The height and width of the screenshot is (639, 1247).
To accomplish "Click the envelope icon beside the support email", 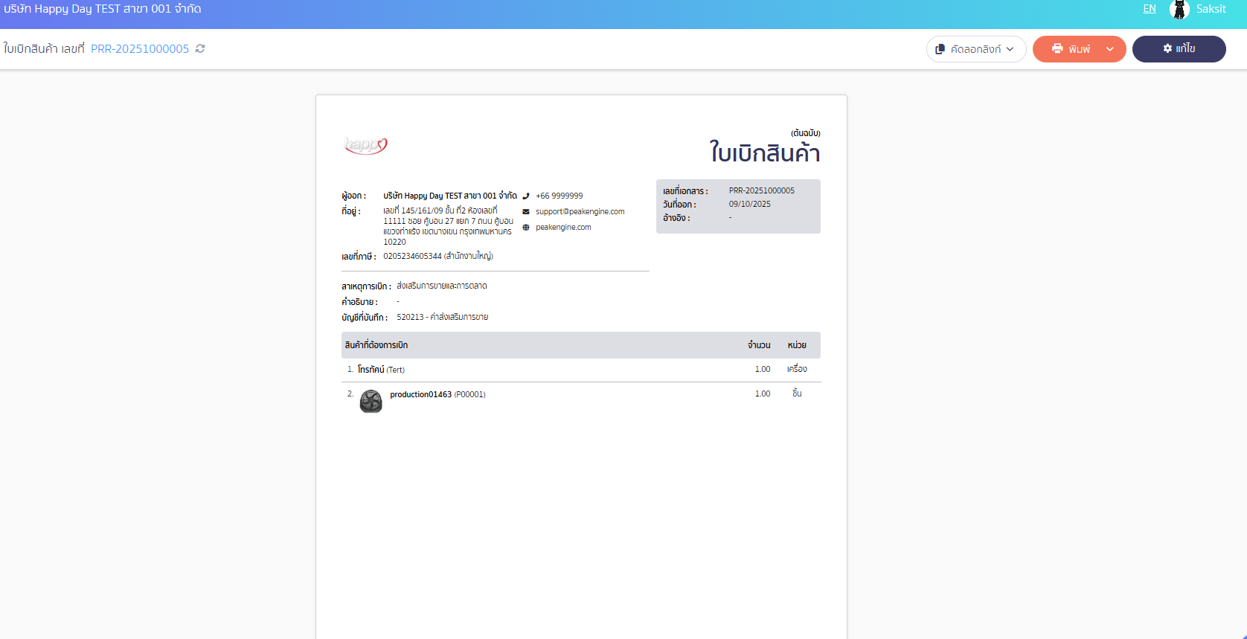I will pyautogui.click(x=526, y=212).
